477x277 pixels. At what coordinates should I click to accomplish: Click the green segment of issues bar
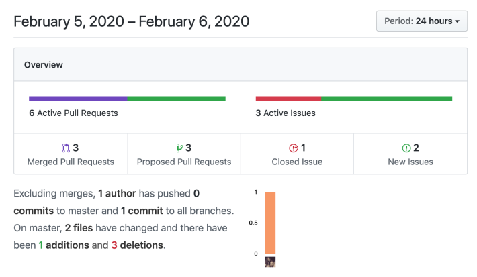pos(387,99)
